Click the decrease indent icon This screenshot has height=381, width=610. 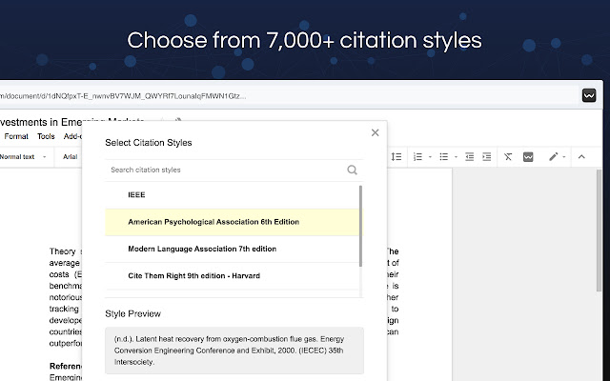[470, 156]
